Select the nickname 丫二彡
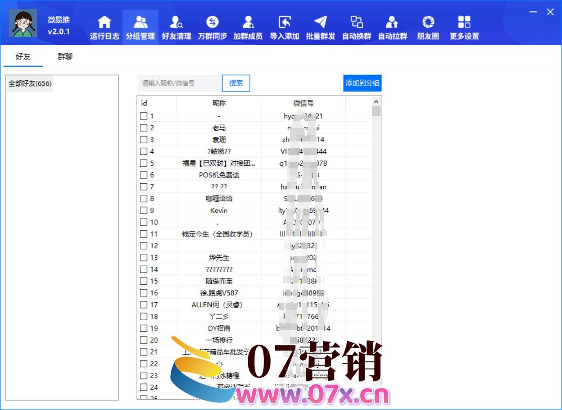Screen dimensions: 562x410 click(x=219, y=317)
